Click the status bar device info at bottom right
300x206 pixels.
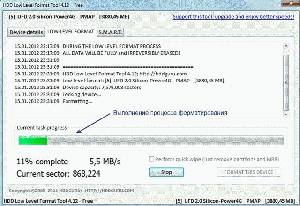pos(235,201)
